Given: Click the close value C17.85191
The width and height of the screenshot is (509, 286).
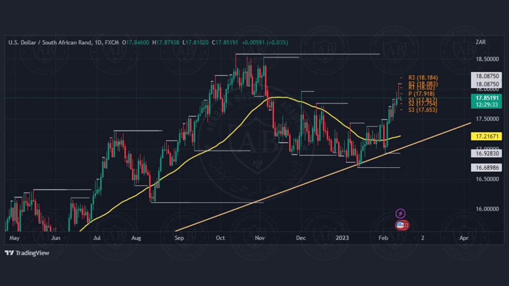Looking at the screenshot, I should (x=225, y=42).
